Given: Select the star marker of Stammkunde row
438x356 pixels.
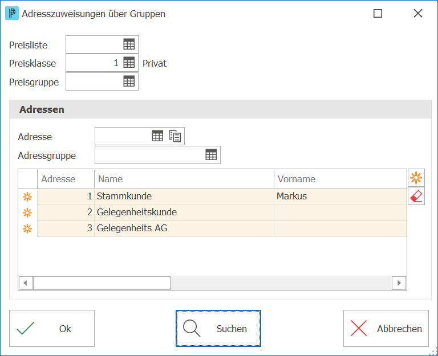Looking at the screenshot, I should point(27,197).
